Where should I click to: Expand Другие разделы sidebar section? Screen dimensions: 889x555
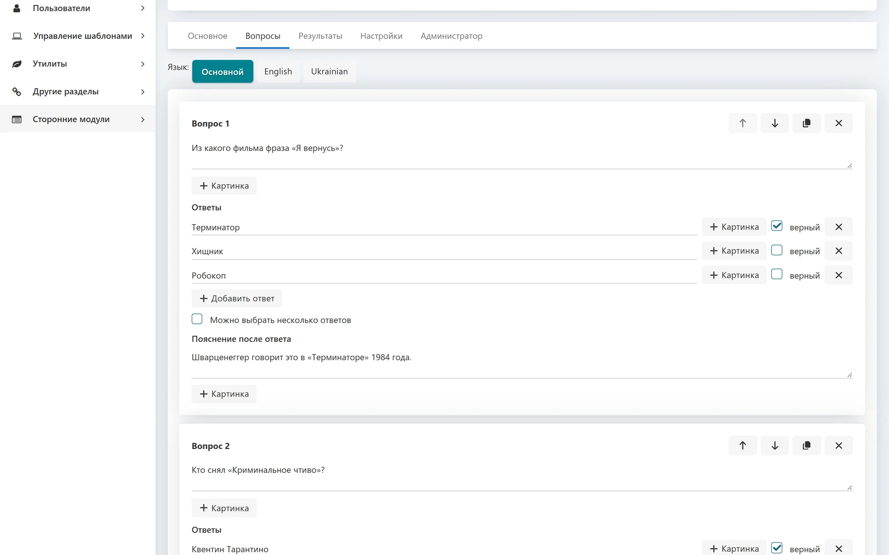pos(143,92)
